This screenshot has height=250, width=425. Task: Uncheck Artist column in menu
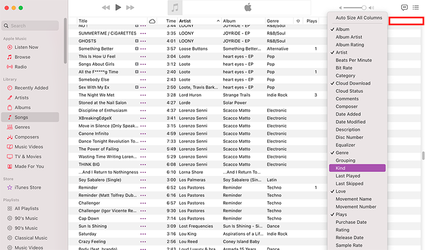pyautogui.click(x=357, y=52)
